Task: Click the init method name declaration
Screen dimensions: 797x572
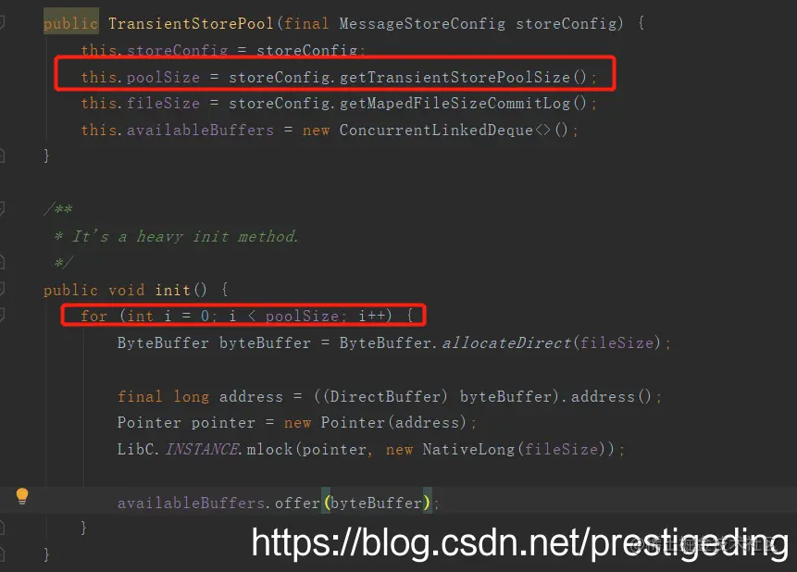Action: pos(172,290)
